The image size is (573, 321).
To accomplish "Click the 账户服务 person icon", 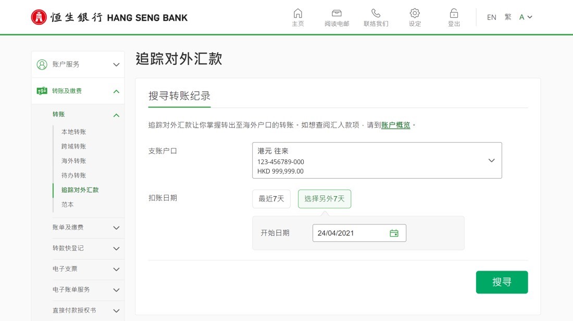I will [42, 64].
